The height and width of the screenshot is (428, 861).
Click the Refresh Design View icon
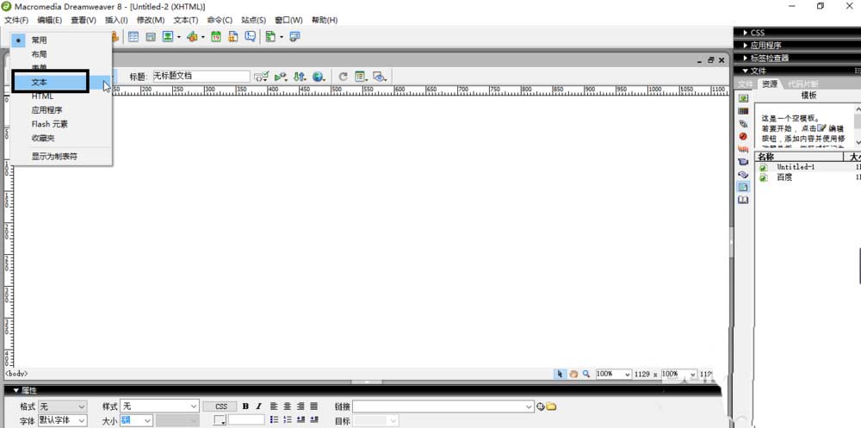pos(344,77)
